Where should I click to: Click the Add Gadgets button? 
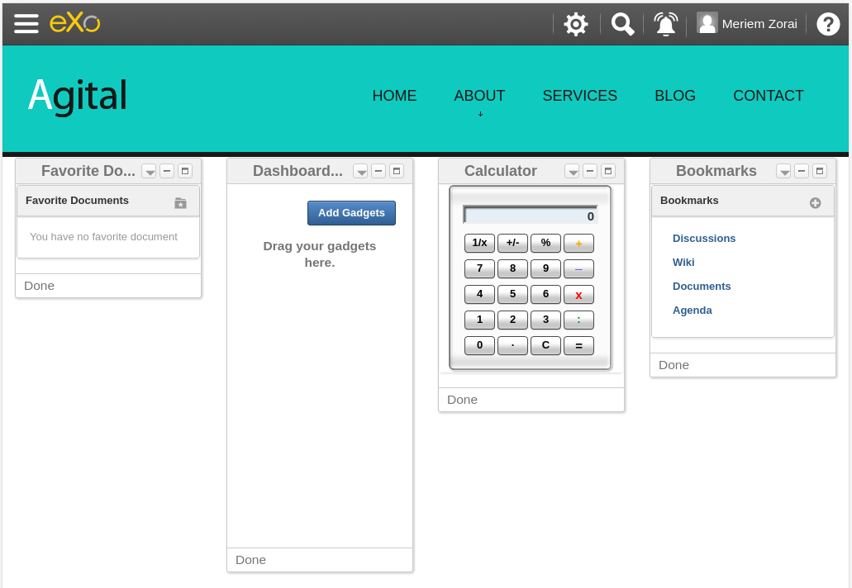tap(351, 213)
